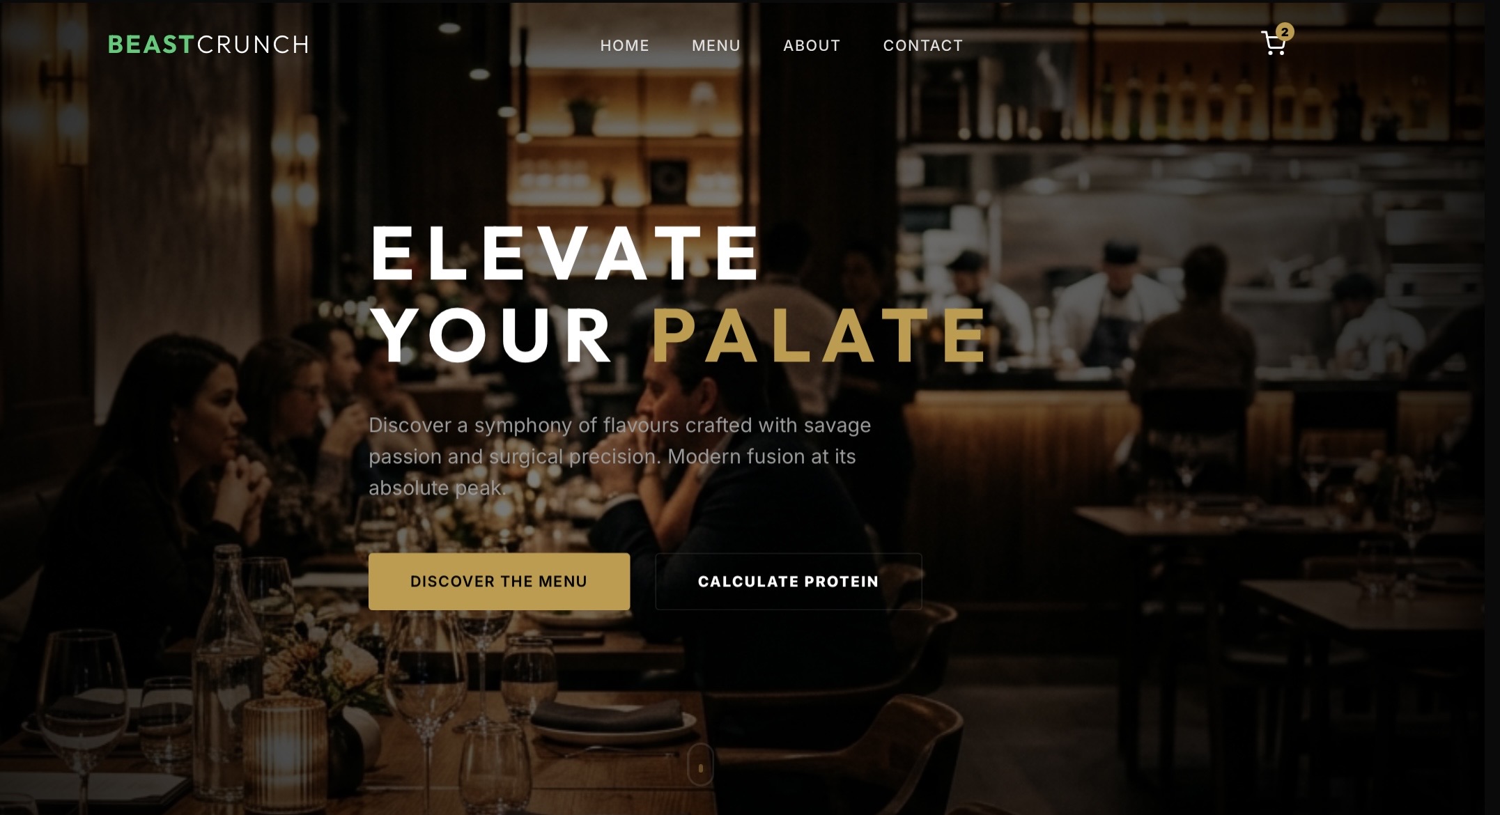The width and height of the screenshot is (1500, 815).
Task: Go to the Home page
Action: tap(624, 45)
